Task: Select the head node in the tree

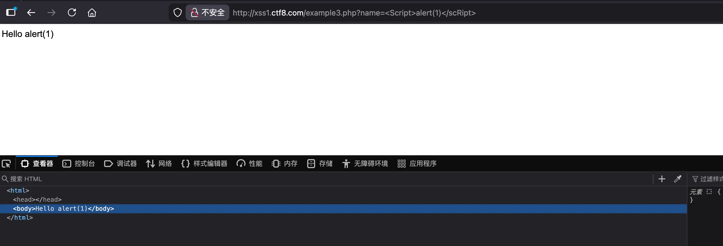Action: 37,199
